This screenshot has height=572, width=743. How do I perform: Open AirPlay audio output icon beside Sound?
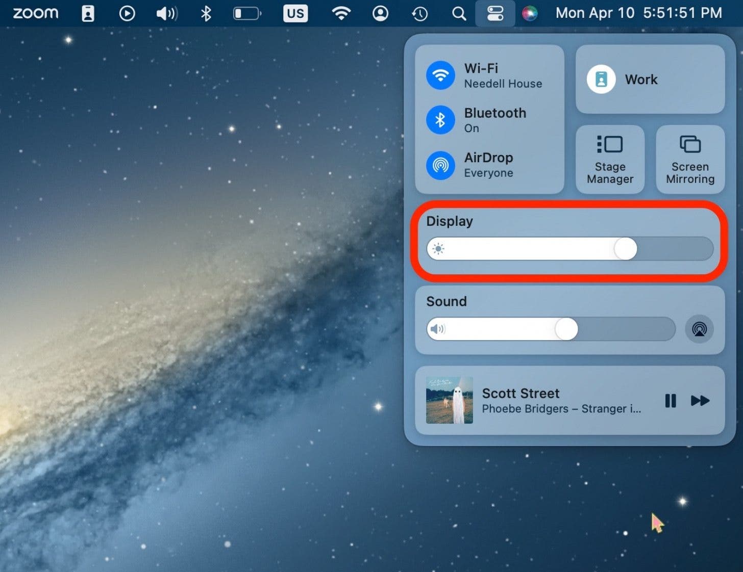[x=699, y=329]
